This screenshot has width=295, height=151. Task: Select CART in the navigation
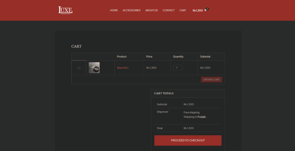(183, 10)
